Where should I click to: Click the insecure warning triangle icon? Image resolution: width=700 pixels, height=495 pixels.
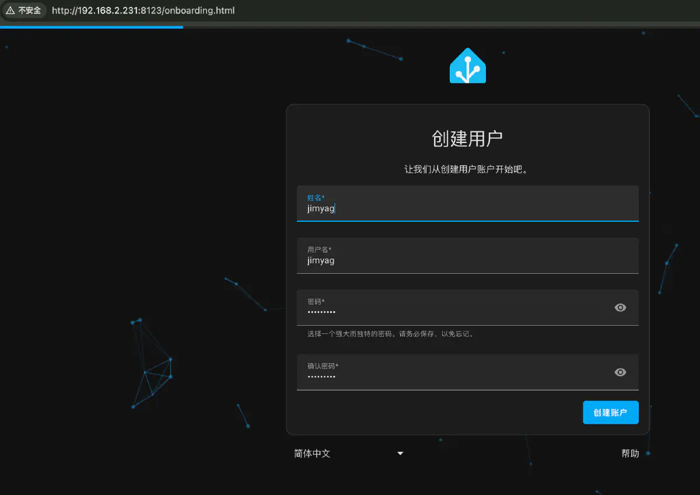[10, 11]
